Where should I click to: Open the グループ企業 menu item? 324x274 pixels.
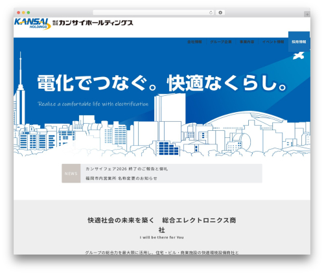coord(221,41)
